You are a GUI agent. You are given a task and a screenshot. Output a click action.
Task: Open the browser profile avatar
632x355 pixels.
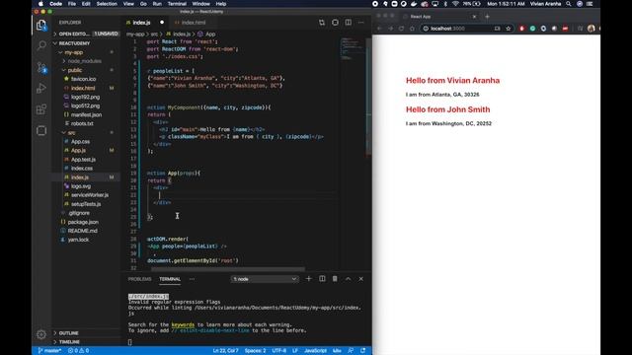click(592, 29)
